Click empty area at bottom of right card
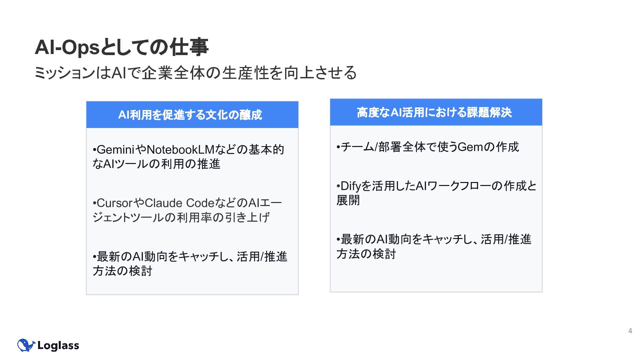 pos(436,277)
